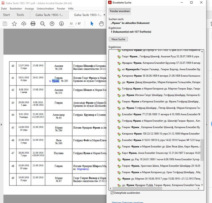Expand left navigation pane arrow
This screenshot has height=203, width=212.
click(1, 124)
